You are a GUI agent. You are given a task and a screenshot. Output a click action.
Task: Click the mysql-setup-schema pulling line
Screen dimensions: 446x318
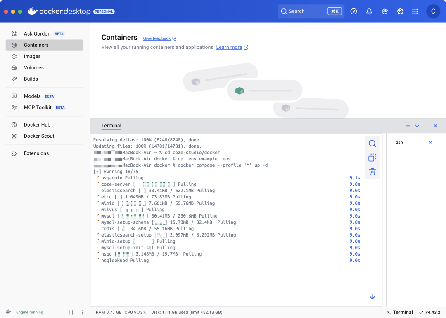click(x=168, y=222)
